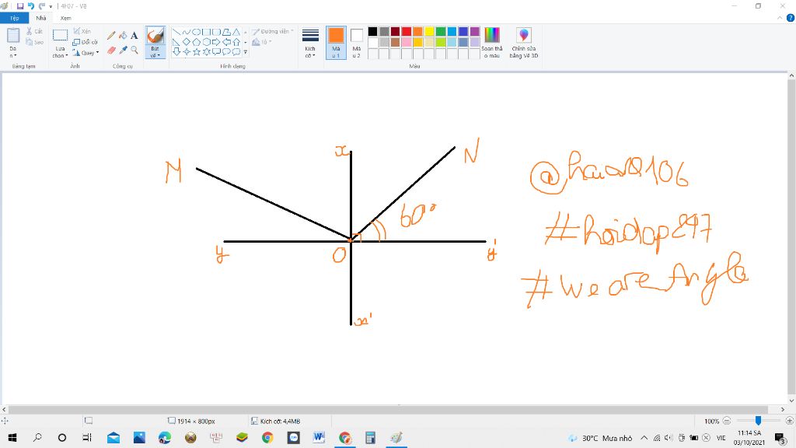Image resolution: width=796 pixels, height=448 pixels.
Task: Pick the purple color swatch
Action: click(475, 31)
